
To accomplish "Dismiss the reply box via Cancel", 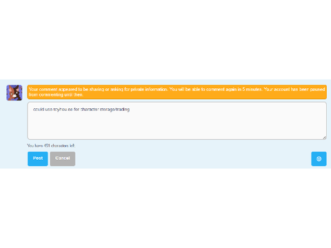I will tap(63, 158).
